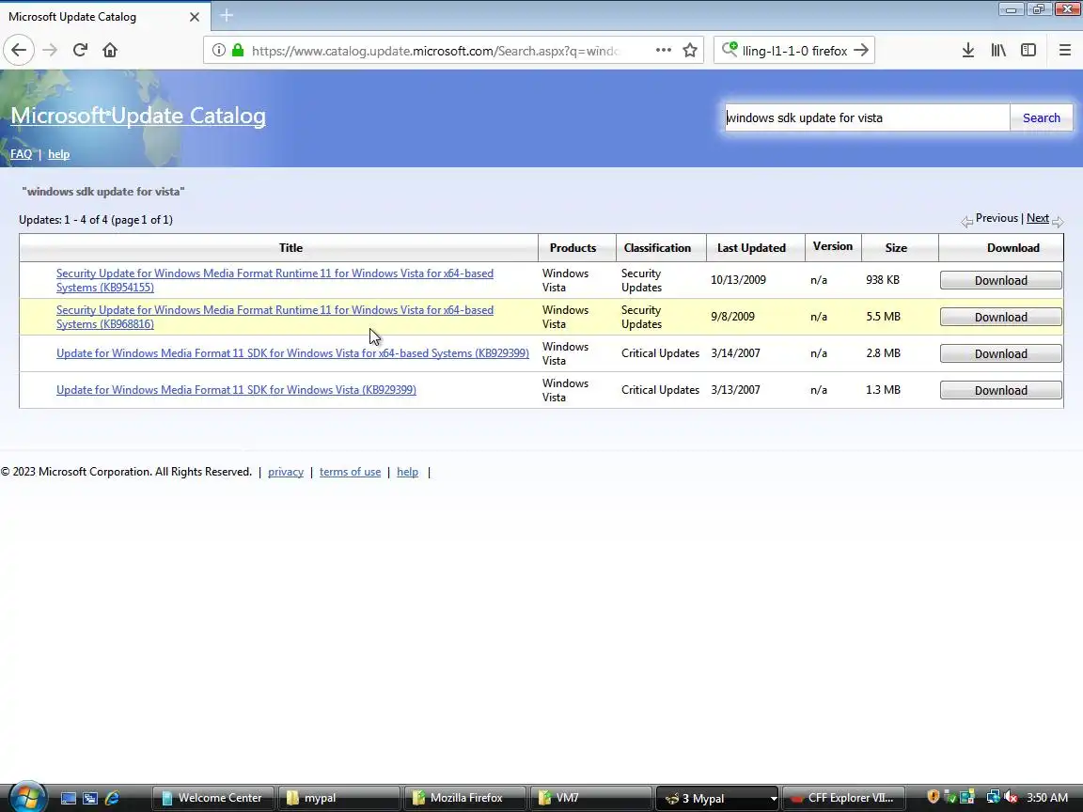Screen dimensions: 1083x812
Task: Click the green padlock security icon
Action: pos(238,51)
